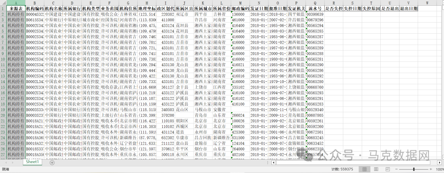This screenshot has height=173, width=444.
Task: Click the zoom out minus icon
Action: coord(397,169)
